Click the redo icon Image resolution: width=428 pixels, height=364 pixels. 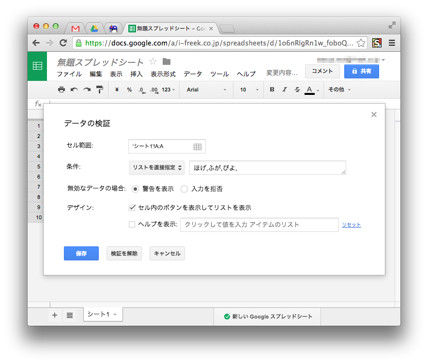coord(87,90)
